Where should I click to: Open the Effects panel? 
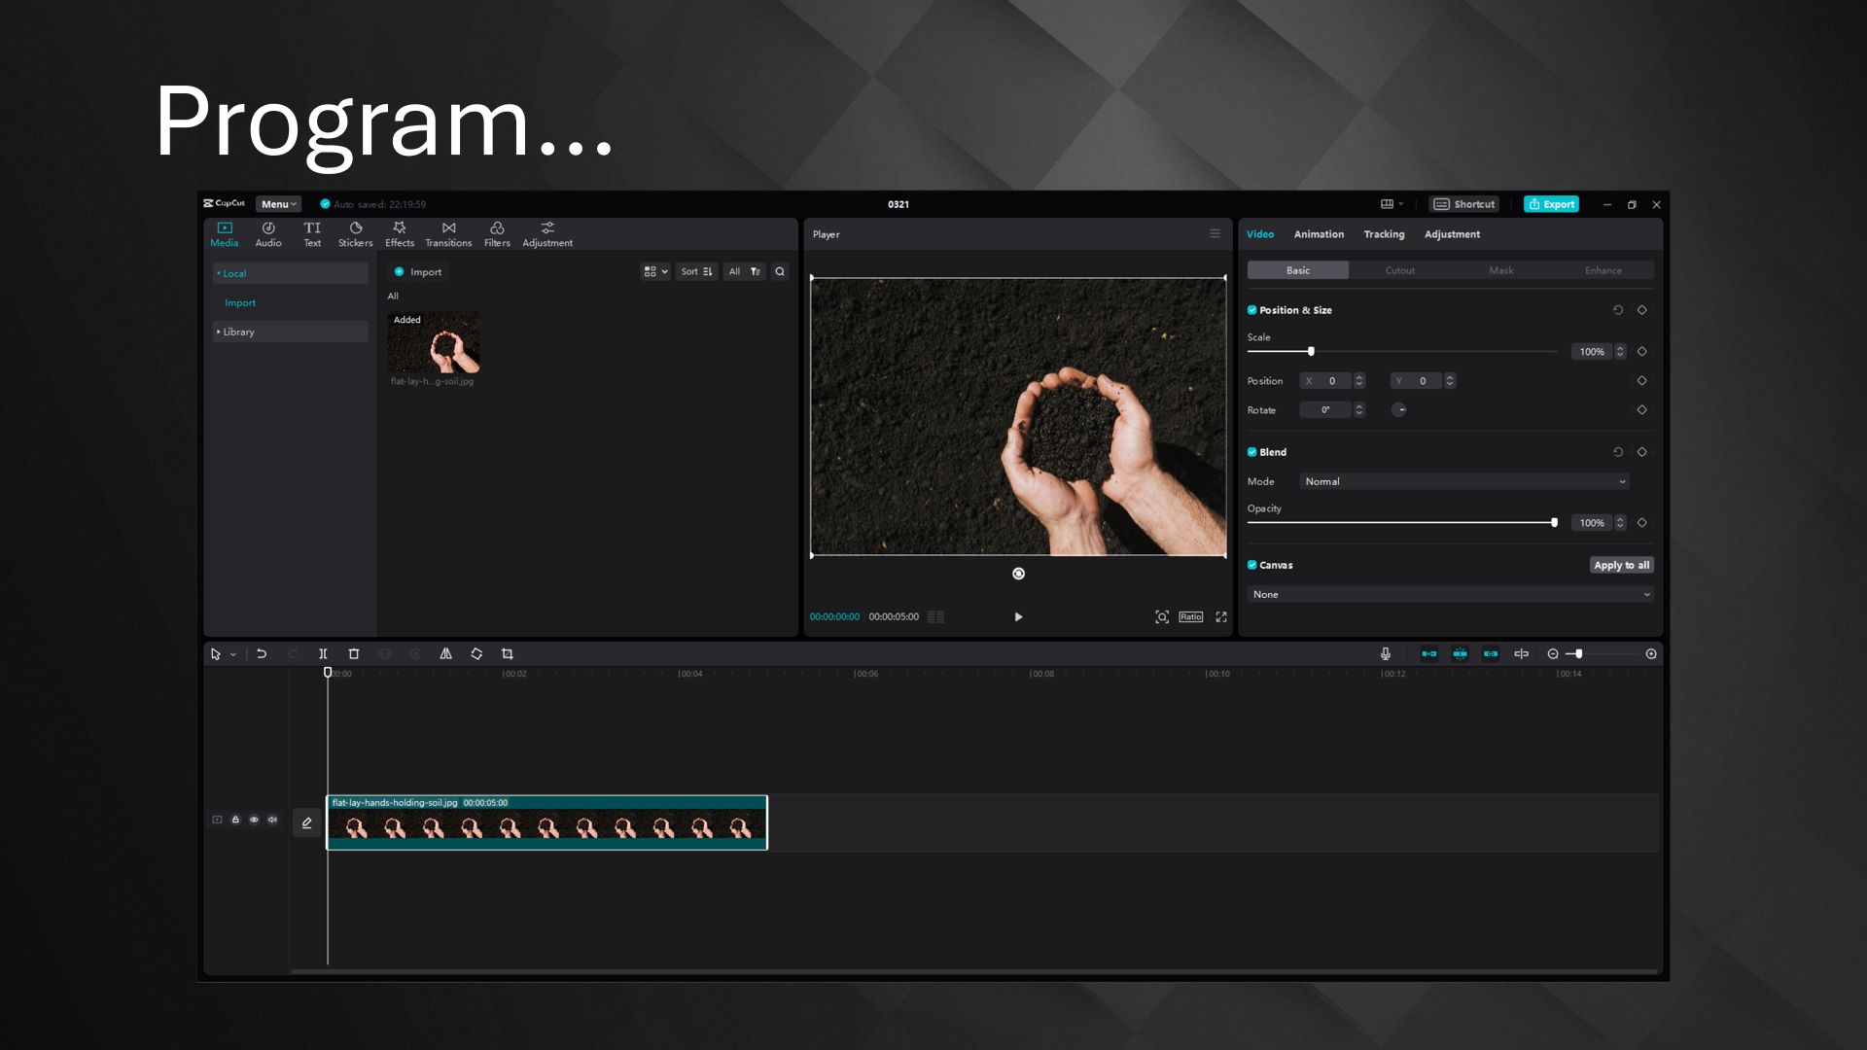(x=399, y=233)
